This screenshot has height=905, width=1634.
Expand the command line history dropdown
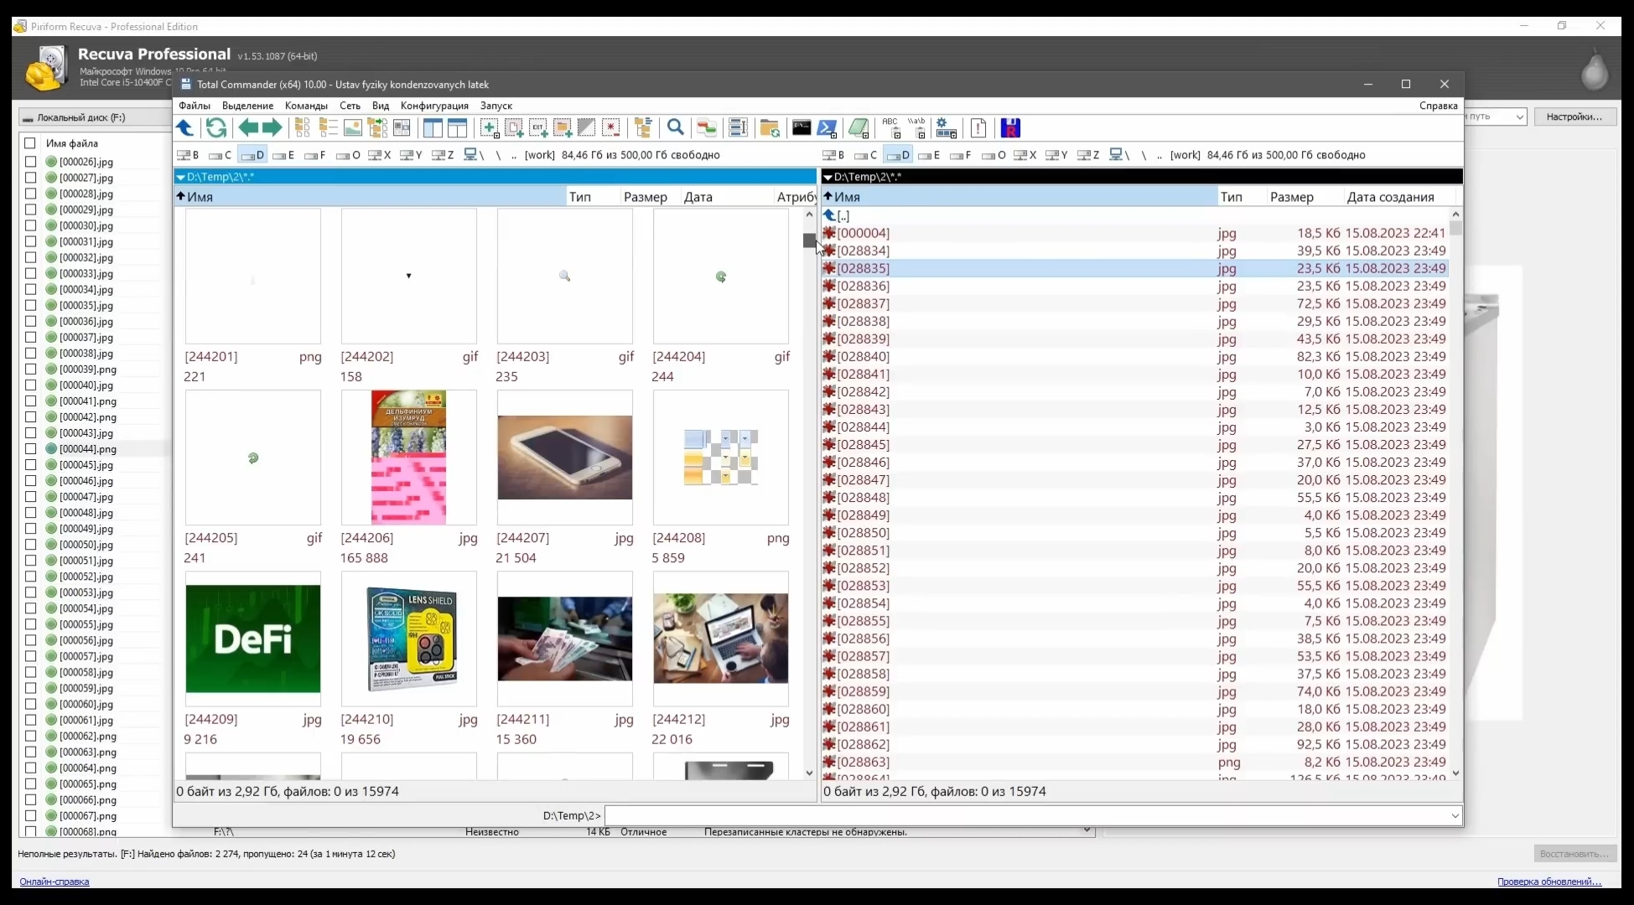(1455, 815)
